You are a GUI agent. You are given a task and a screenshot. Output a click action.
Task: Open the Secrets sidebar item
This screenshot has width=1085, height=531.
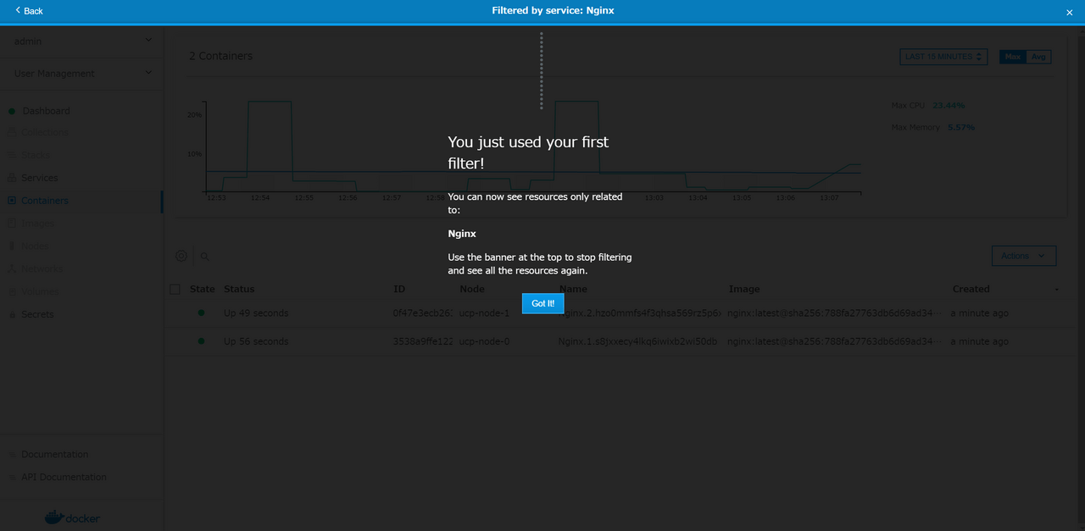pyautogui.click(x=37, y=314)
